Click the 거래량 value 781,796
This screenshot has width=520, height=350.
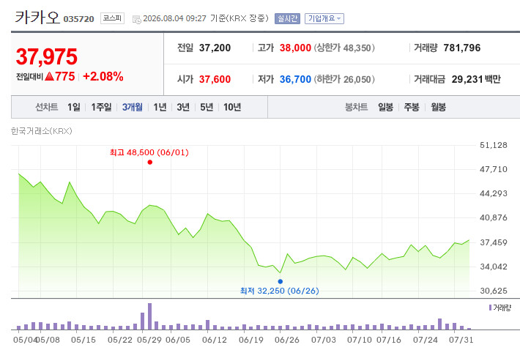click(x=462, y=48)
